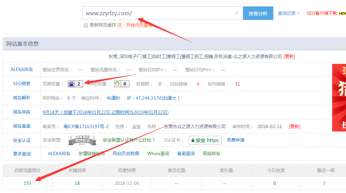Clear the URL input with the X icon

(x=236, y=13)
